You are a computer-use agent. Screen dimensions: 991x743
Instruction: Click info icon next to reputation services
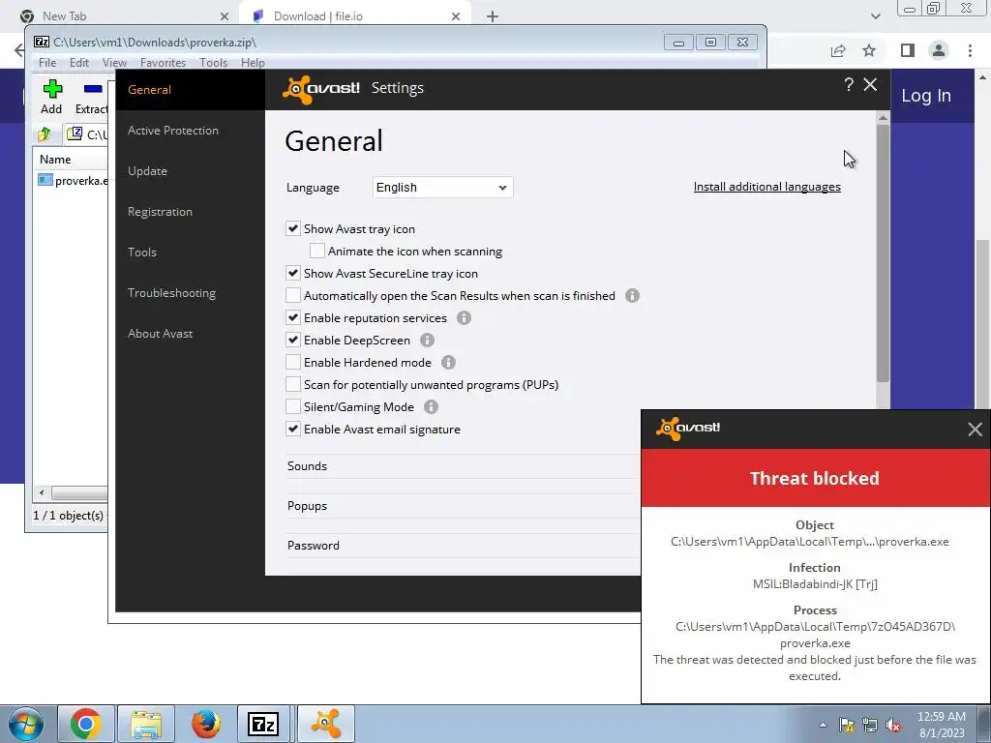pyautogui.click(x=464, y=317)
